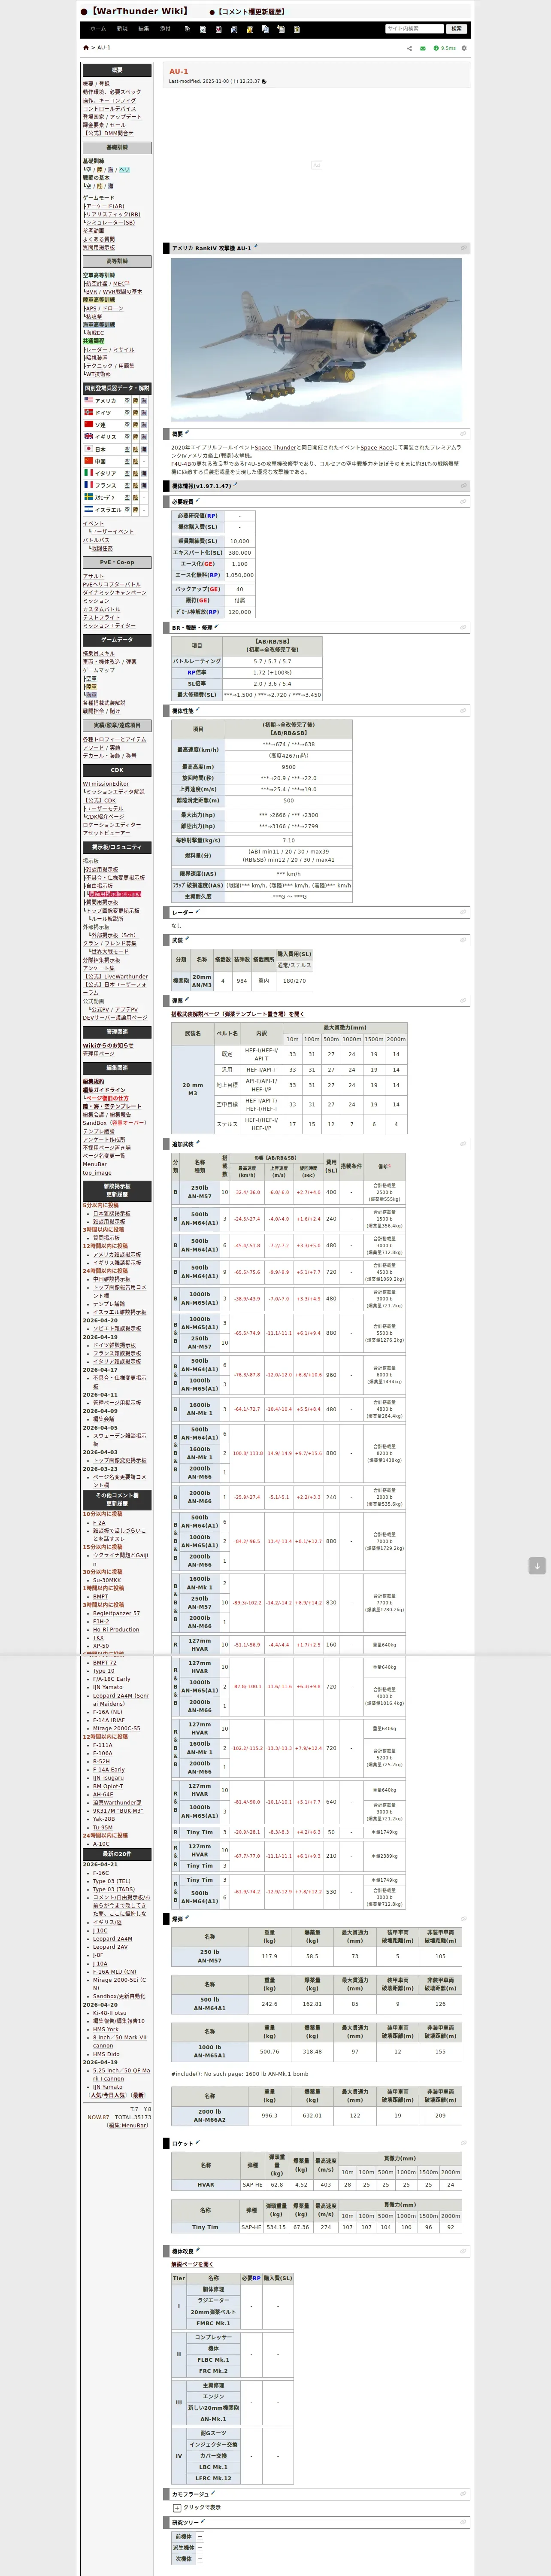Image resolution: width=551 pixels, height=2576 pixels.
Task: Click the 9500 value for 最高高度(m)
Action: click(x=289, y=767)
